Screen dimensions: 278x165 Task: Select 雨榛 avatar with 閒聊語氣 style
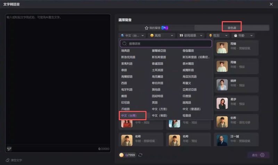pos(222,48)
